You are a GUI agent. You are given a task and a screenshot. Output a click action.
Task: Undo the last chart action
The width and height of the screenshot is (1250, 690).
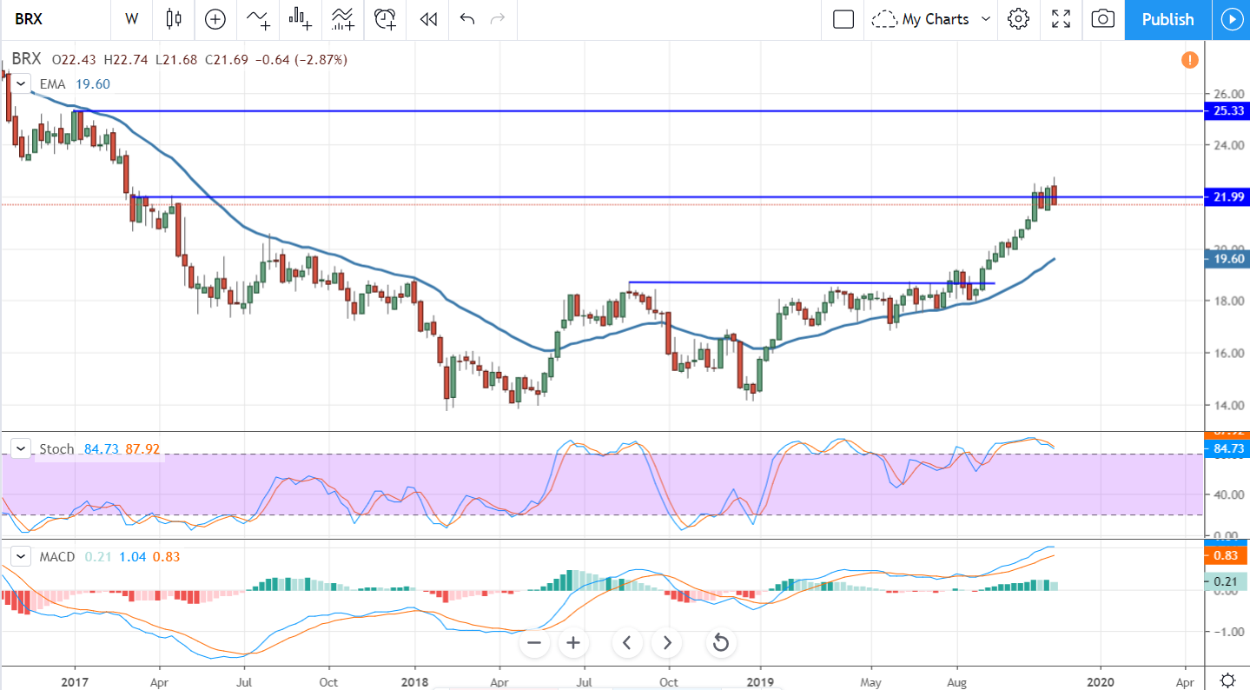[x=466, y=19]
